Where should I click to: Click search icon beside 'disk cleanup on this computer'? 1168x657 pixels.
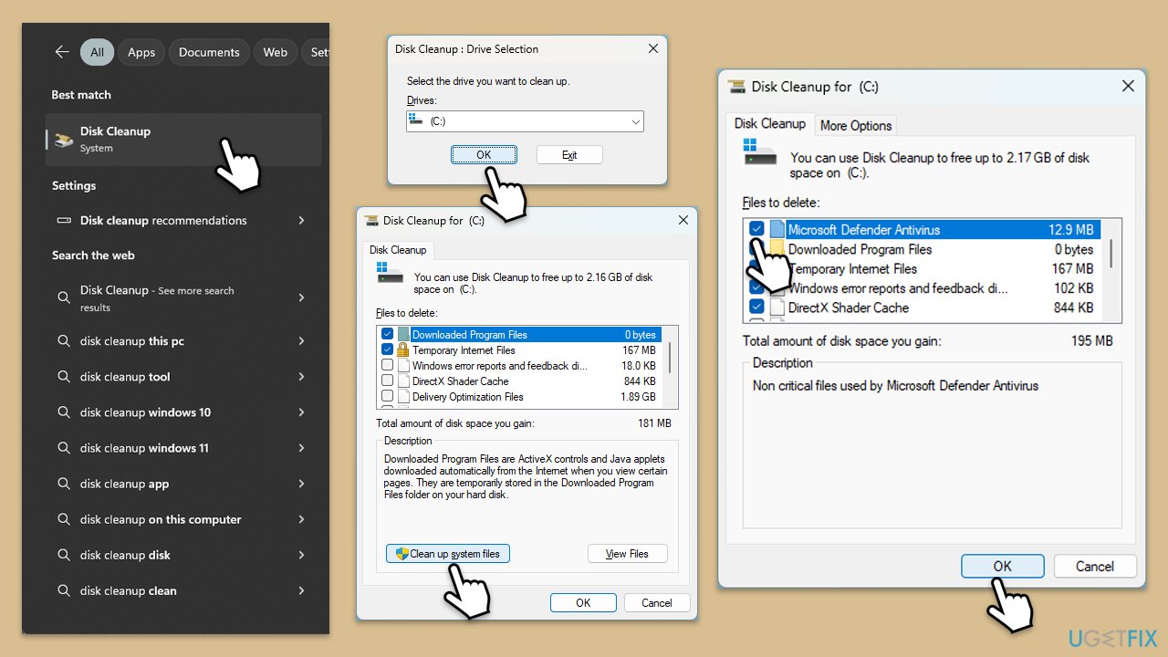pyautogui.click(x=64, y=519)
